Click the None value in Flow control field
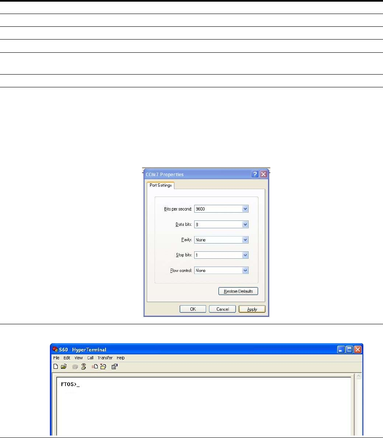383x438 pixels. 201,270
